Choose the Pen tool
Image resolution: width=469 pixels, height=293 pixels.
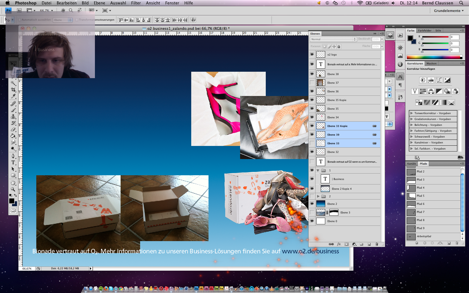tap(13, 156)
